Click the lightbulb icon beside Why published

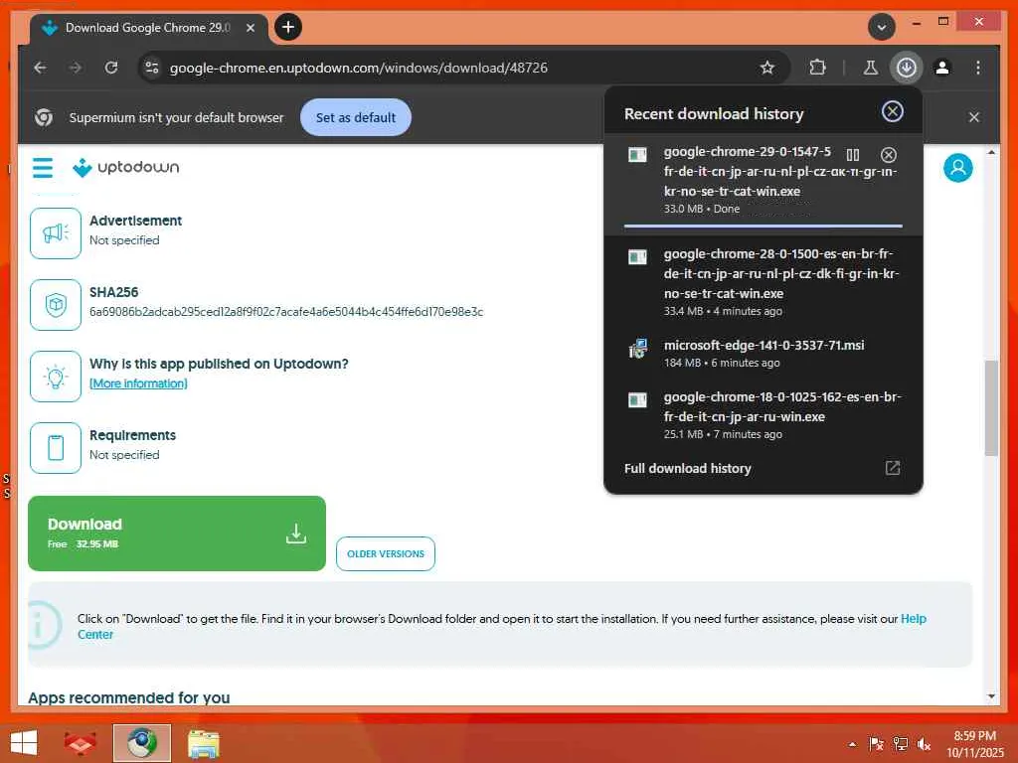coord(56,377)
